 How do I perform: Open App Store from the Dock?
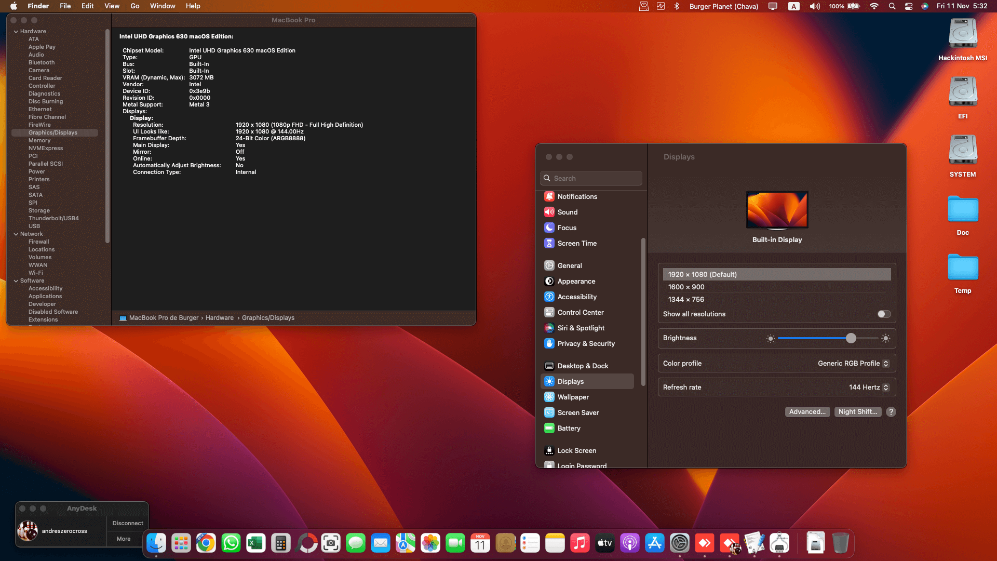pyautogui.click(x=655, y=543)
